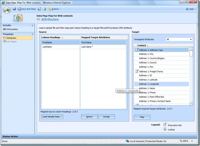Select Address 1: Longitude target attribute

click(x=151, y=84)
